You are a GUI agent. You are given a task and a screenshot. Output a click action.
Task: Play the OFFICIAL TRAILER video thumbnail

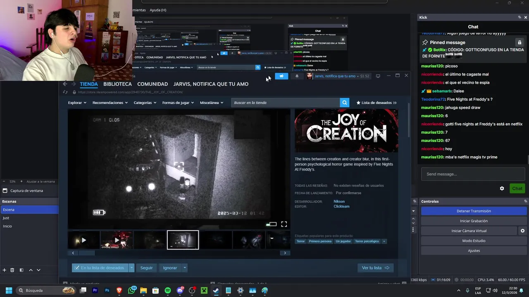click(117, 240)
